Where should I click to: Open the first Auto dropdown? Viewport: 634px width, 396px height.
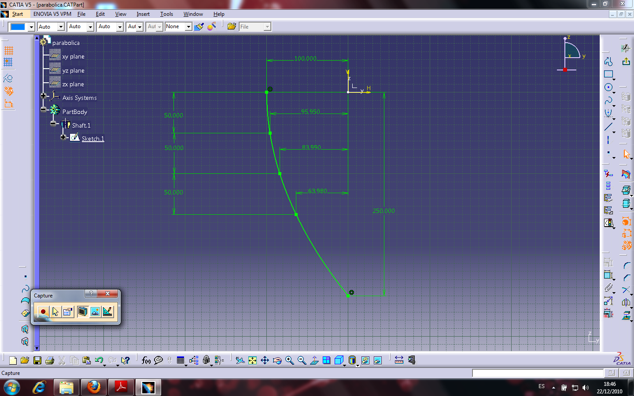click(61, 27)
